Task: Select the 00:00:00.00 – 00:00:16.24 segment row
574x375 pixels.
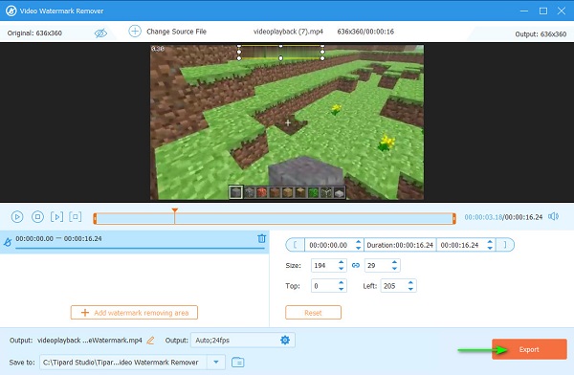Action: pyautogui.click(x=134, y=242)
